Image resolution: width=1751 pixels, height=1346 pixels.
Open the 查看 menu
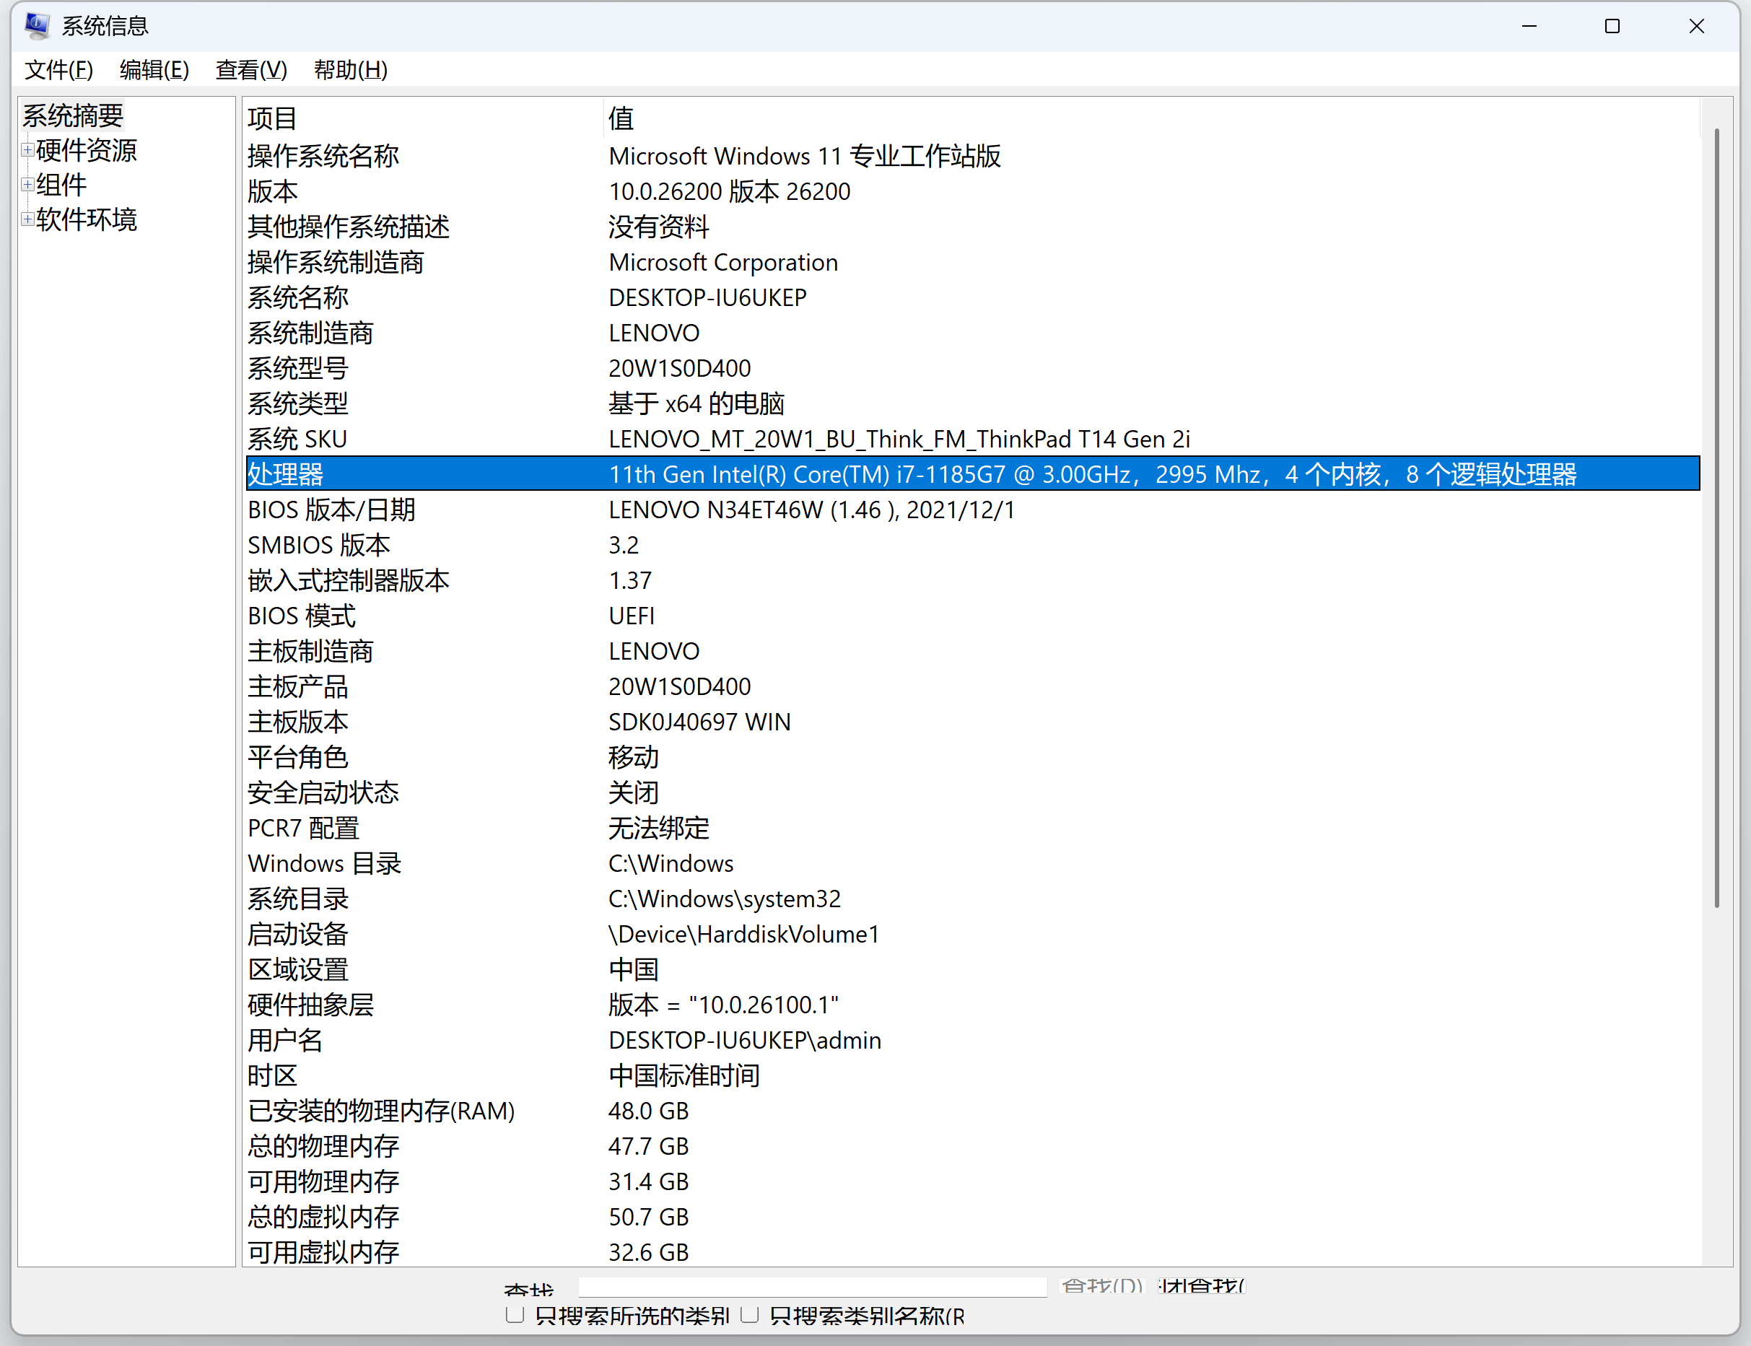250,71
